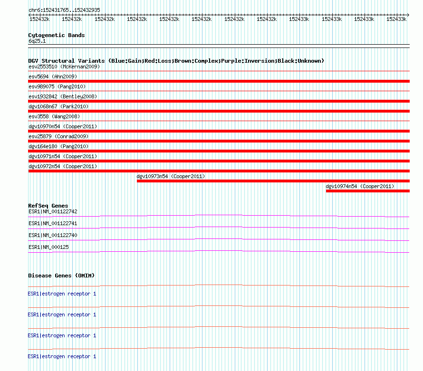Click the 6q25.1 band label

[x=37, y=41]
